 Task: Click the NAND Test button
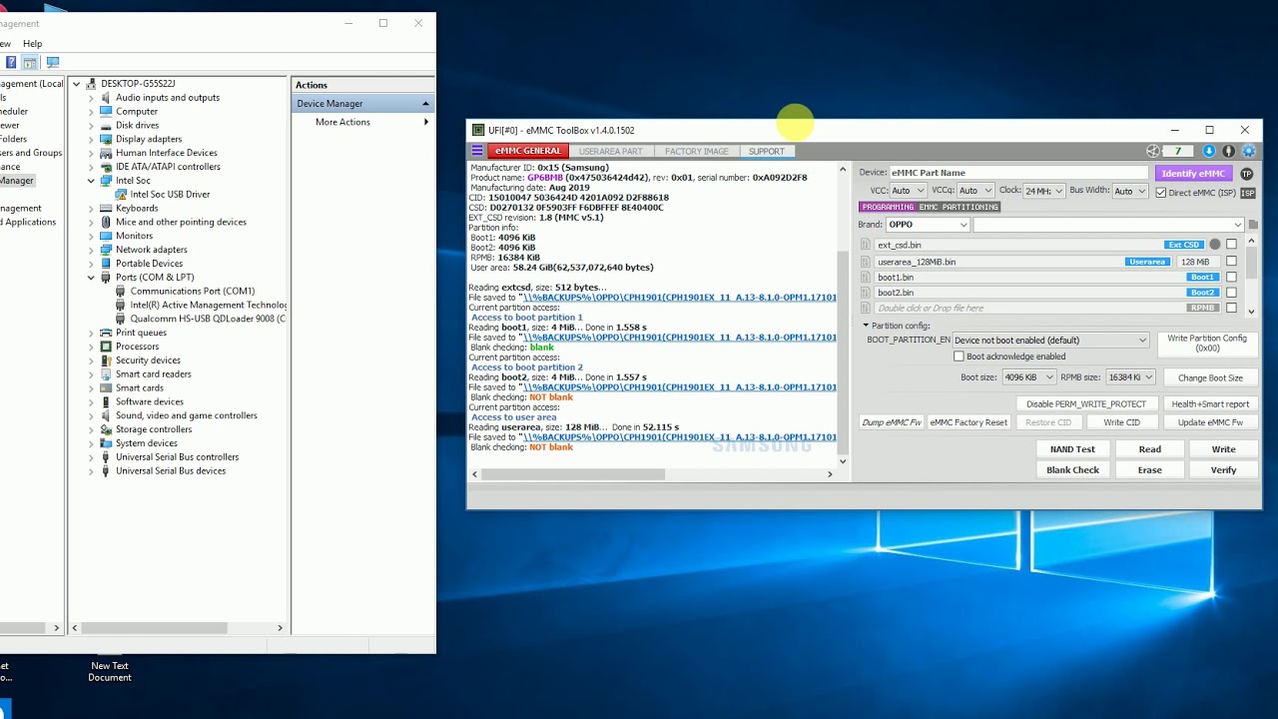1072,449
